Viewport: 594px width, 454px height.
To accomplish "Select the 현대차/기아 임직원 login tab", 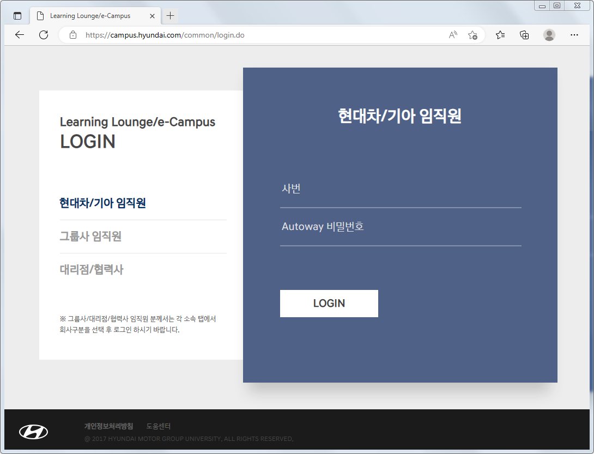I will tap(102, 203).
